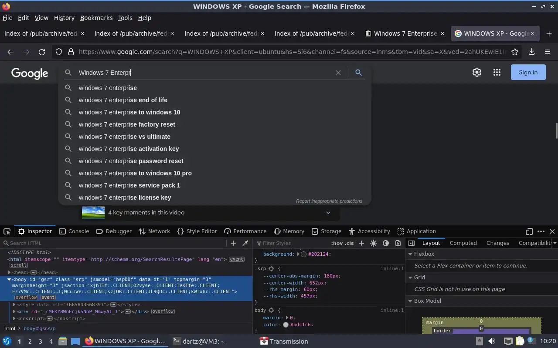
Task: Open devtools responsive design mode icon
Action: tap(529, 231)
